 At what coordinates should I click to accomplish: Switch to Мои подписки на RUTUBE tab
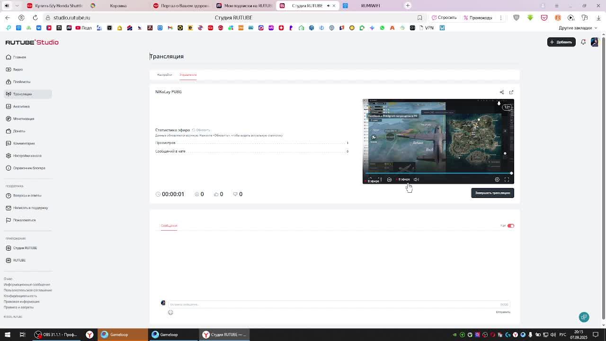pyautogui.click(x=244, y=6)
